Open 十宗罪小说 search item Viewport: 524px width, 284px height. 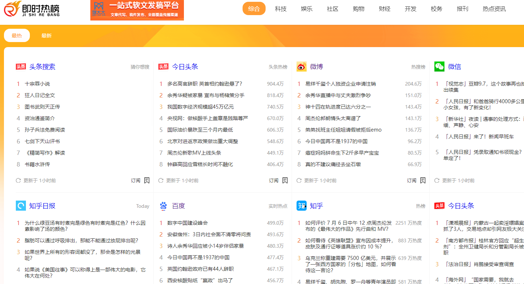point(37,84)
